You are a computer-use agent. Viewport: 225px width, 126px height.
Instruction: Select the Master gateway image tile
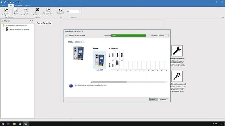[x=99, y=60]
